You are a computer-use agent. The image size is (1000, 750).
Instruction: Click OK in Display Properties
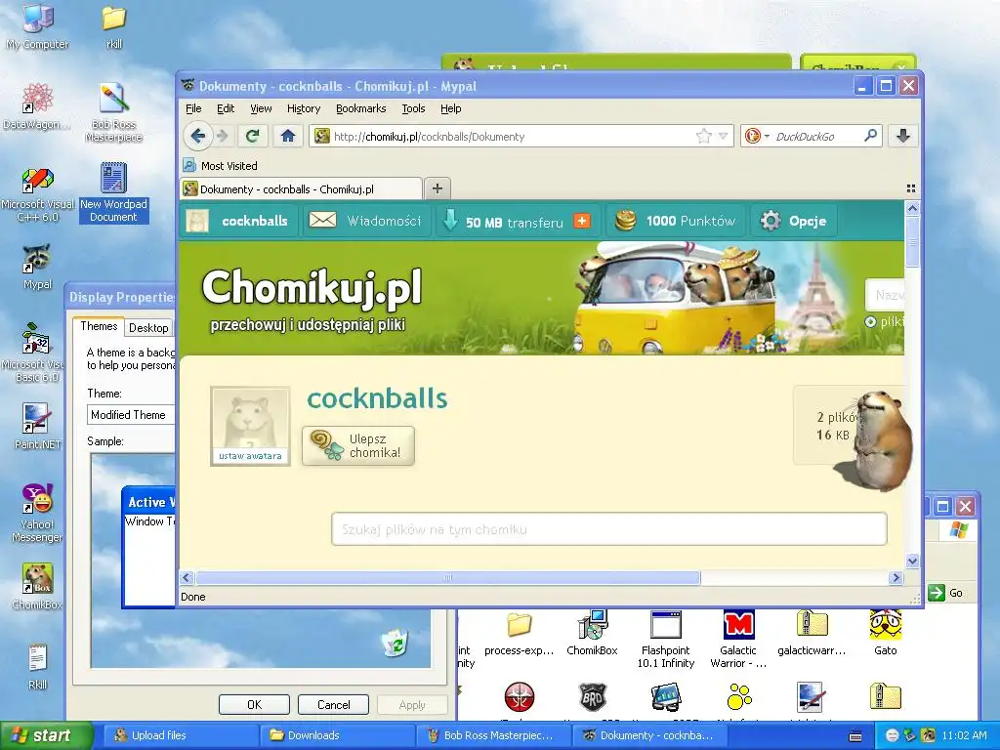pyautogui.click(x=254, y=705)
